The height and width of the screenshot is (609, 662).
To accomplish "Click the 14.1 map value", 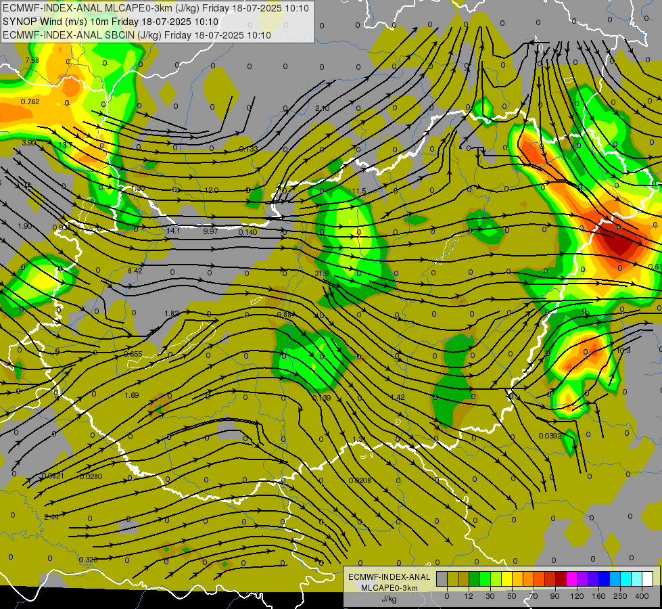I will pos(174,231).
